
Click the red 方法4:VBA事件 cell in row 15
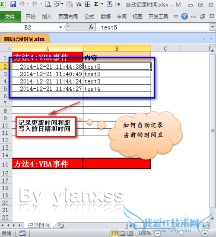48,163
